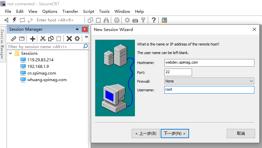The image size is (262, 148).
Task: Click the Username input field
Action: point(209,90)
